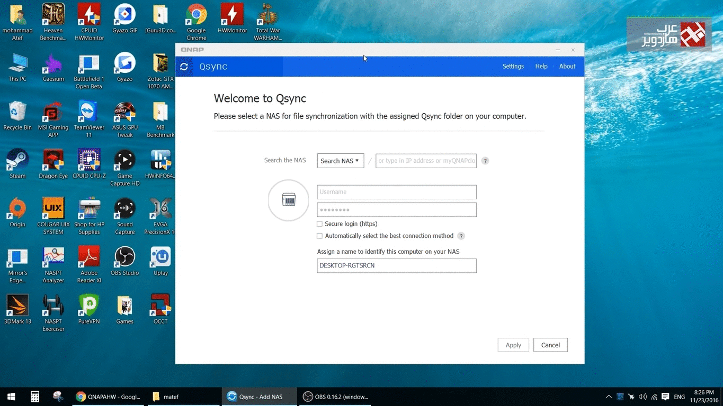Select the Shop for HP Supplies icon
Viewport: 723px width, 406px height.
(x=89, y=216)
